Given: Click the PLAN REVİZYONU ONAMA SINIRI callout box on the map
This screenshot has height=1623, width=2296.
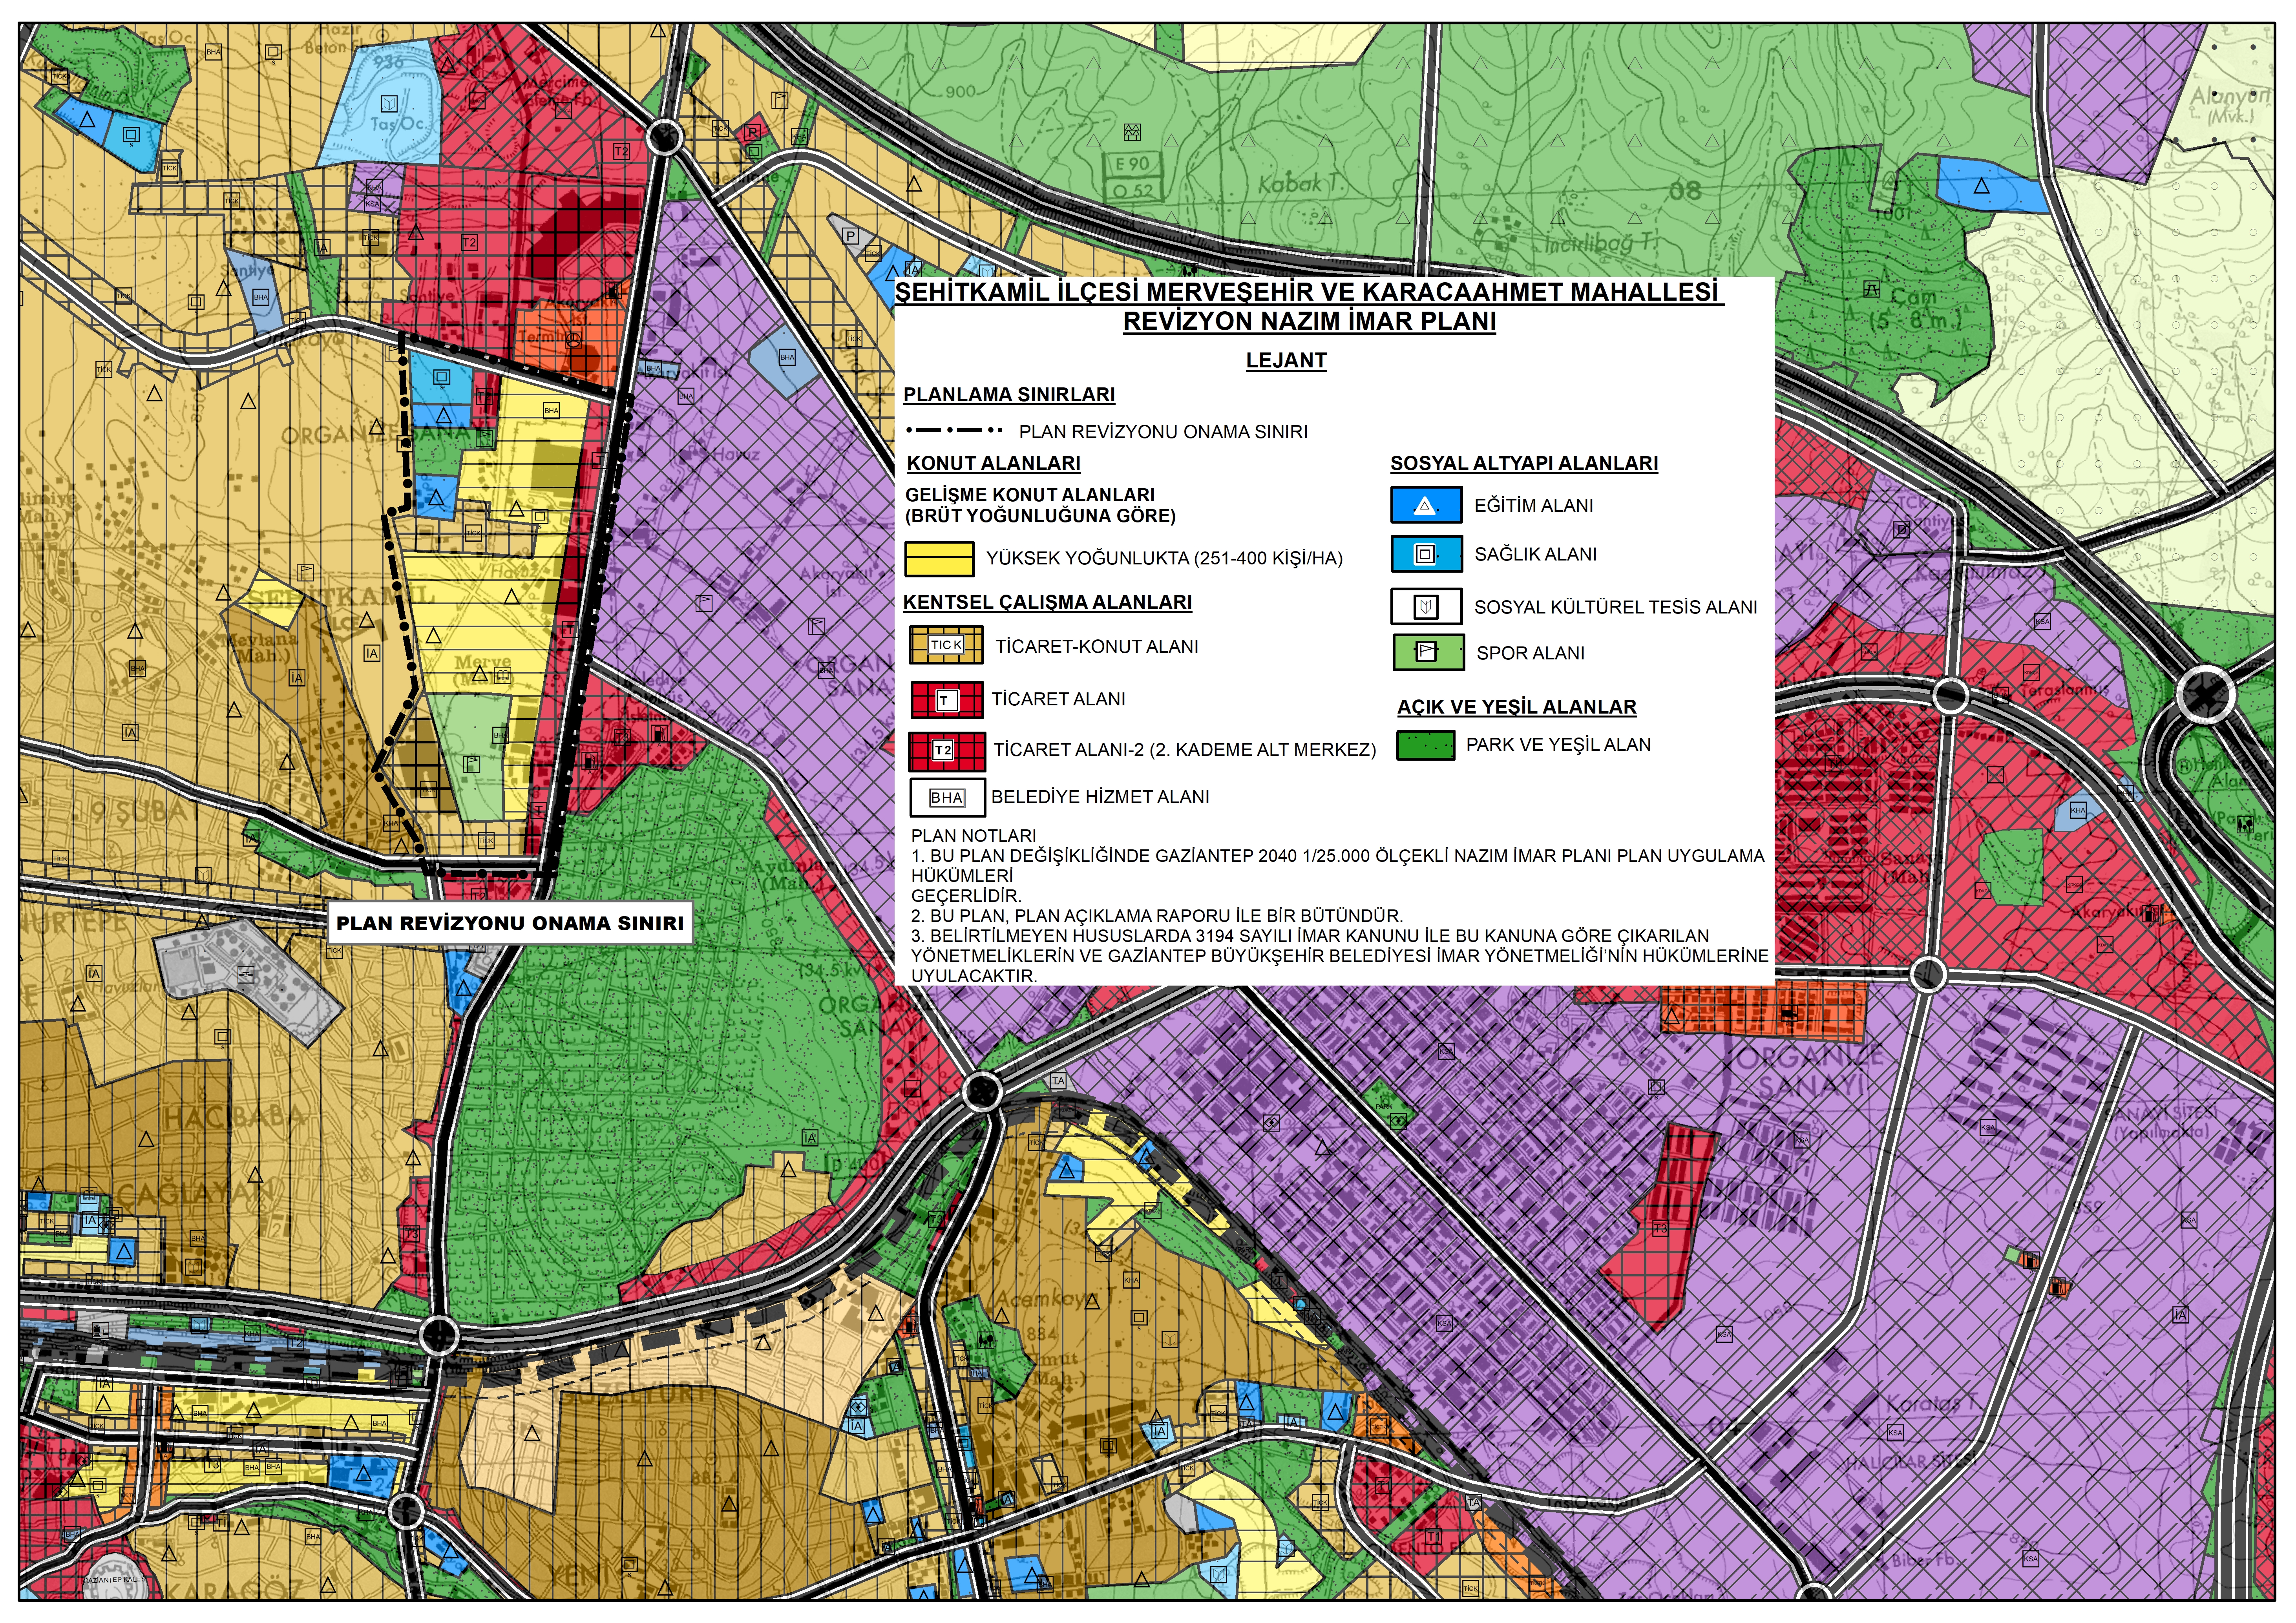Looking at the screenshot, I should pyautogui.click(x=510, y=923).
